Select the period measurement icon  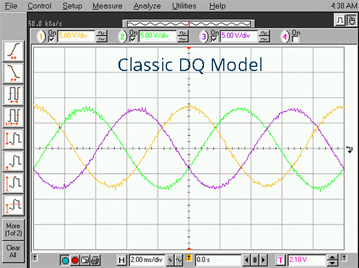13,95
